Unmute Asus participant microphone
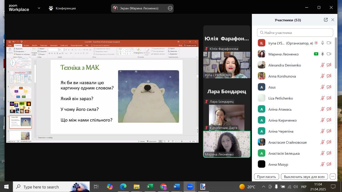342x192 pixels. pyautogui.click(x=322, y=87)
